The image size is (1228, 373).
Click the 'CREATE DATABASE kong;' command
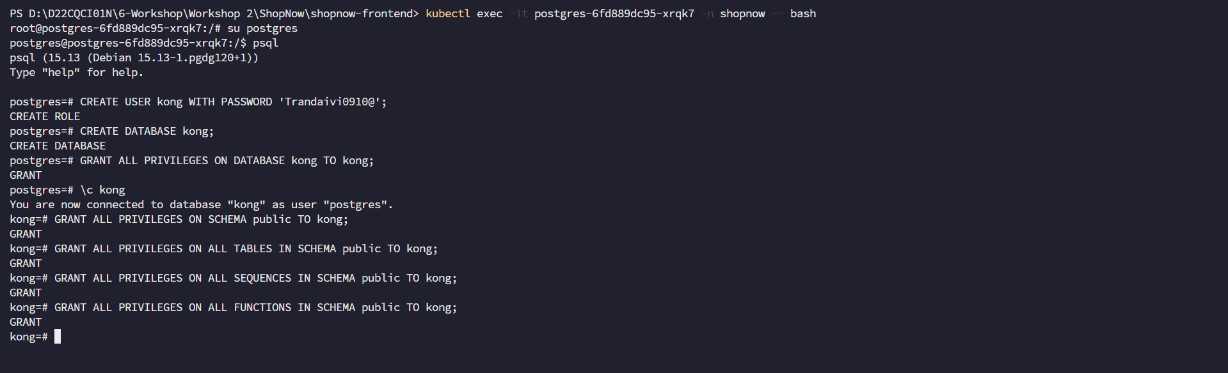click(x=147, y=131)
